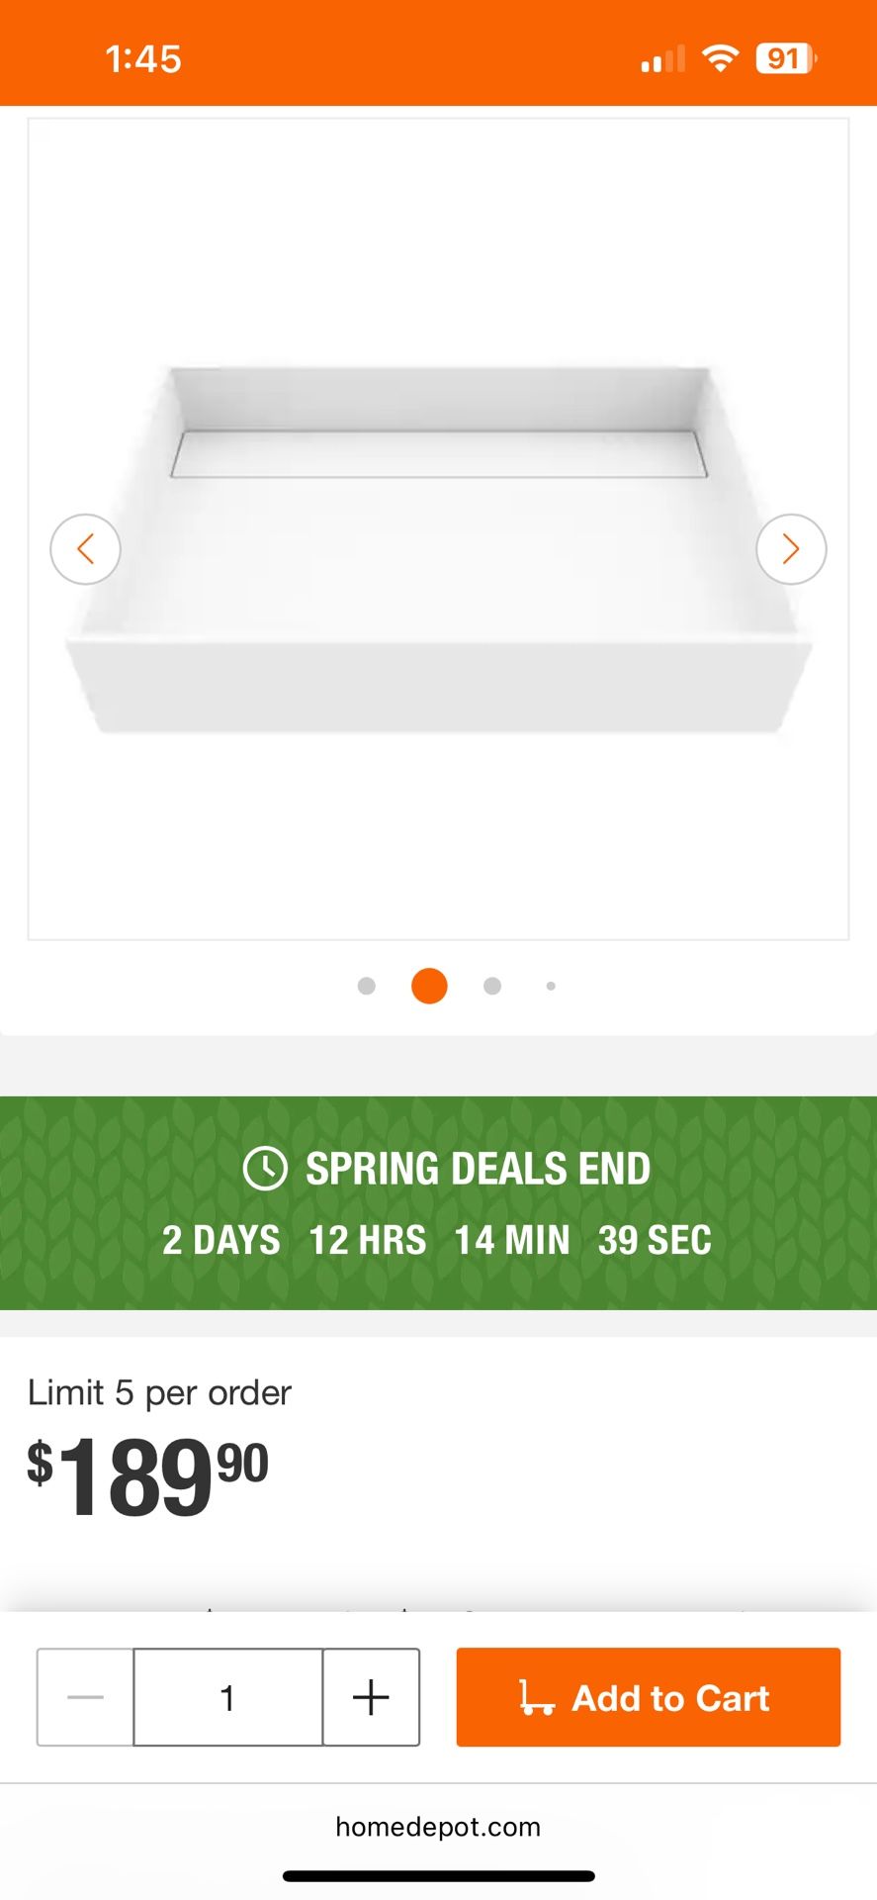The width and height of the screenshot is (877, 1900).
Task: Tap the Spring Deals End banner heading
Action: (x=478, y=1169)
